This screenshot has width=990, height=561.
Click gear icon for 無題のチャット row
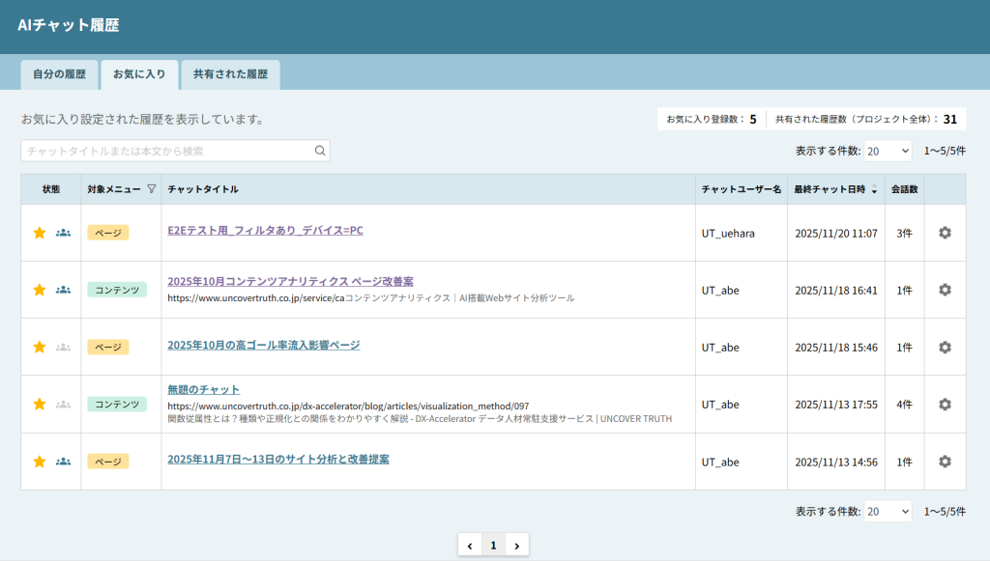coord(945,405)
